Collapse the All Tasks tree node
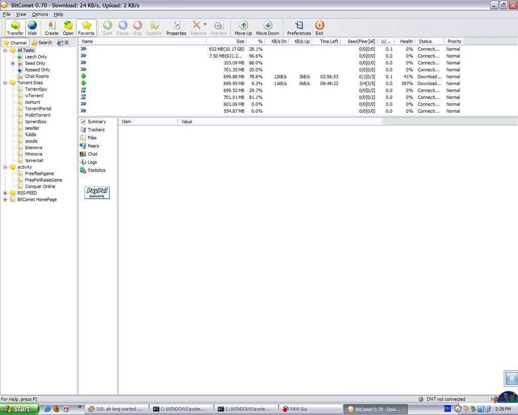 click(x=6, y=50)
